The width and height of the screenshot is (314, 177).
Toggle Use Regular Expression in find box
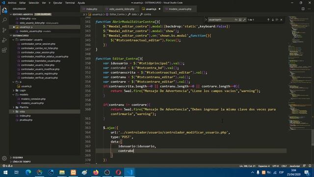[x=244, y=20]
